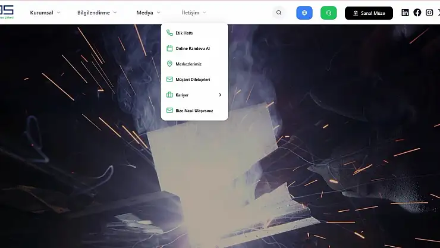Select Bize Nasıl Ulaşırsınız menu item

coord(194,110)
